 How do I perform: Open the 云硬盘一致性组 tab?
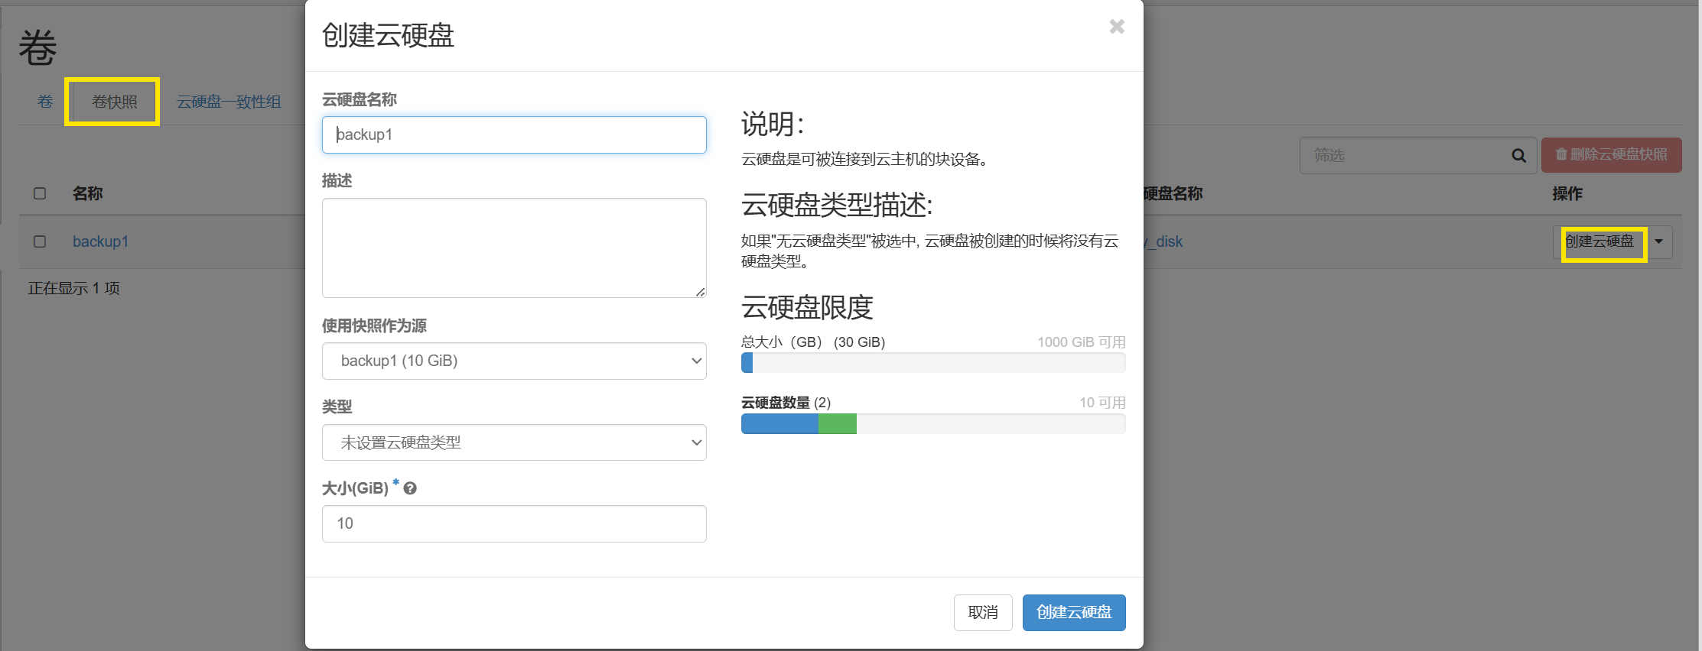point(229,102)
